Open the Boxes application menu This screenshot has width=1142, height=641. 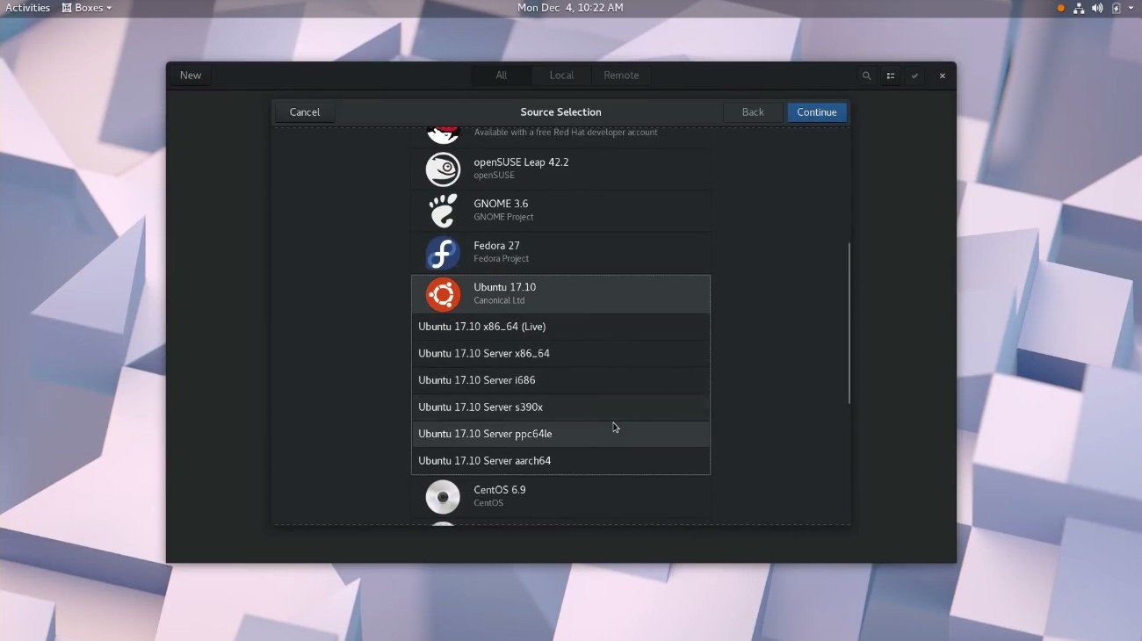[87, 8]
